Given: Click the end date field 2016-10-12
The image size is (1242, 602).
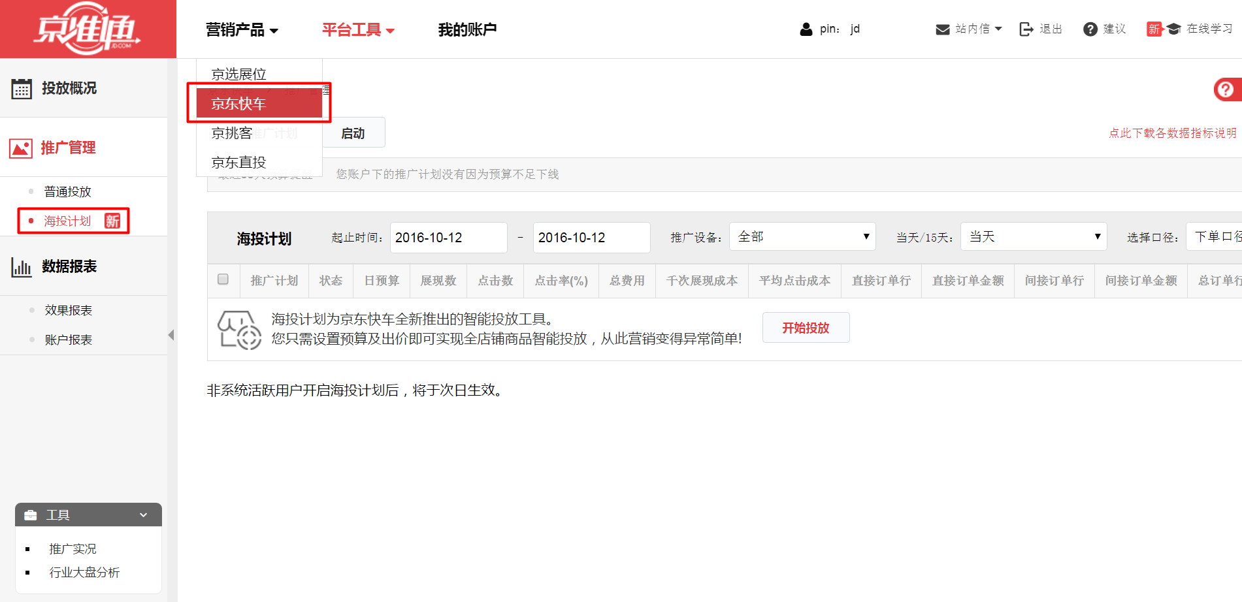Looking at the screenshot, I should (592, 238).
